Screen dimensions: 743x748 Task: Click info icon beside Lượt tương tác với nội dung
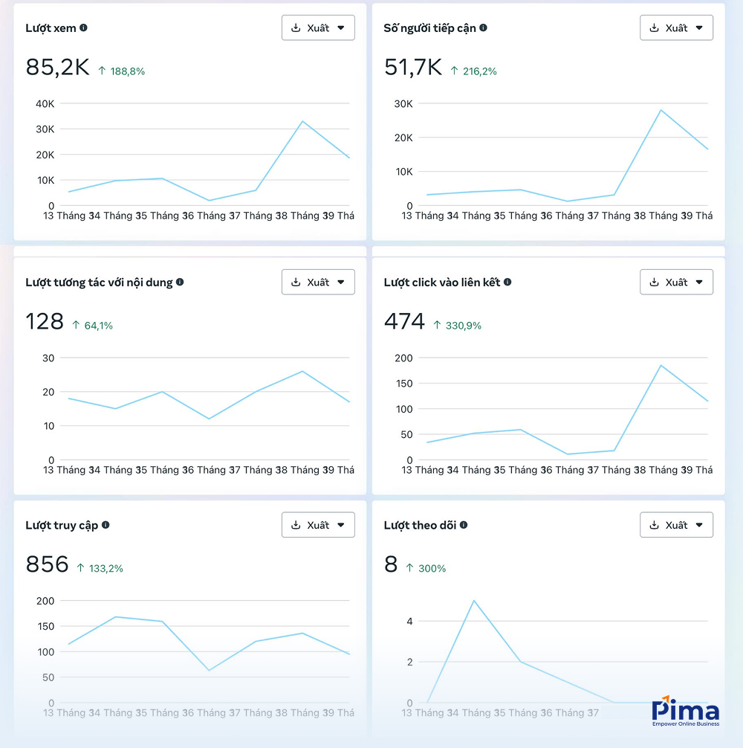pos(180,282)
